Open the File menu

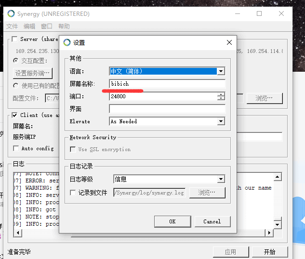coord(12,26)
